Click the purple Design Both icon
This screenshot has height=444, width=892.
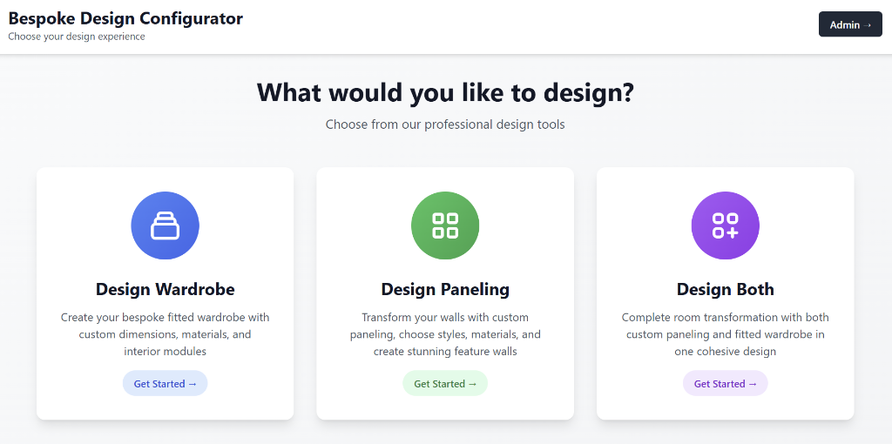tap(725, 225)
